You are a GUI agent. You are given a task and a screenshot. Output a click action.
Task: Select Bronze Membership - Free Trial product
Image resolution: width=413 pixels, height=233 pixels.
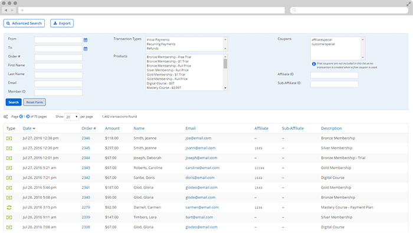click(x=169, y=57)
